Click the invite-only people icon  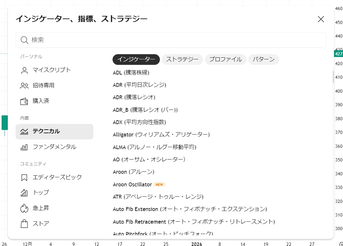click(x=24, y=86)
